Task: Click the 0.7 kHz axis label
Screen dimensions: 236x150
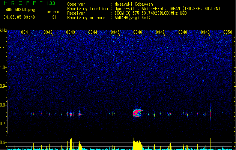Action: point(3,124)
